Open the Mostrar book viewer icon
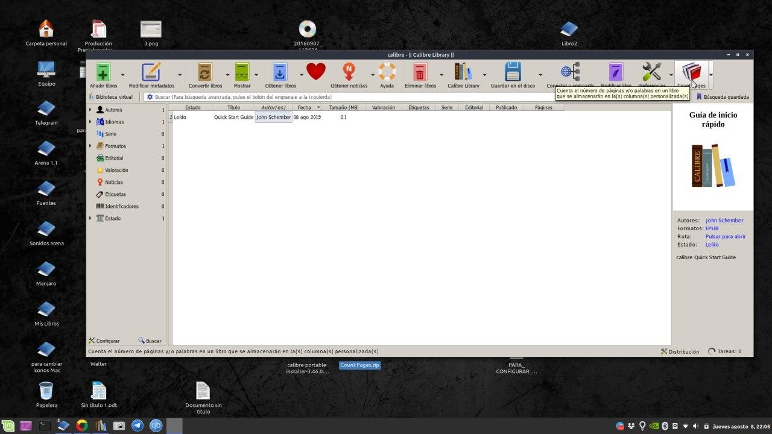772x434 pixels. 242,72
